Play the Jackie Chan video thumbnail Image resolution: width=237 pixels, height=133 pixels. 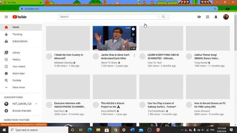pos(114,38)
